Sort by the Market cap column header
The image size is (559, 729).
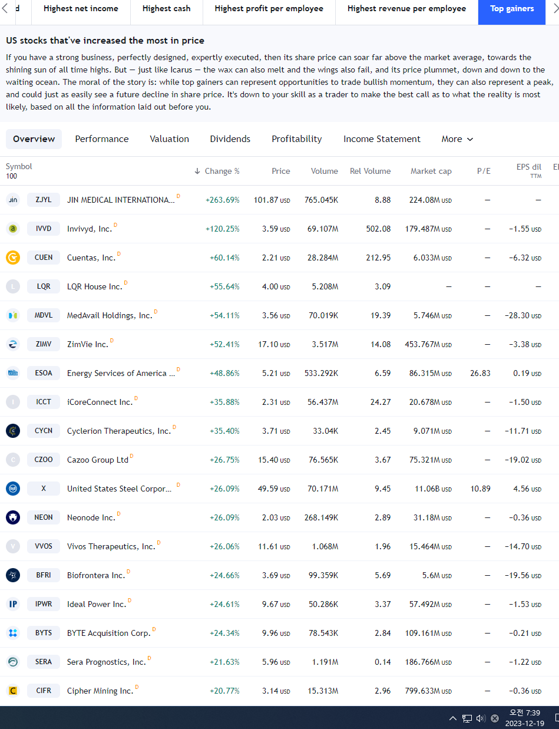tap(431, 171)
